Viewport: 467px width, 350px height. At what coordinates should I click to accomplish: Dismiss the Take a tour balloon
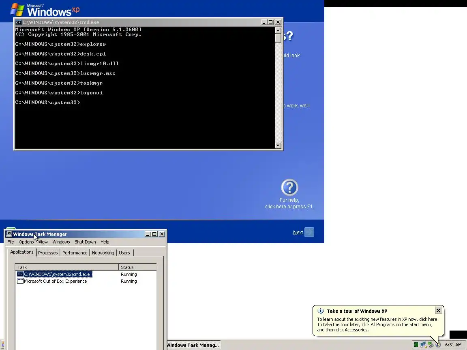[x=438, y=310]
